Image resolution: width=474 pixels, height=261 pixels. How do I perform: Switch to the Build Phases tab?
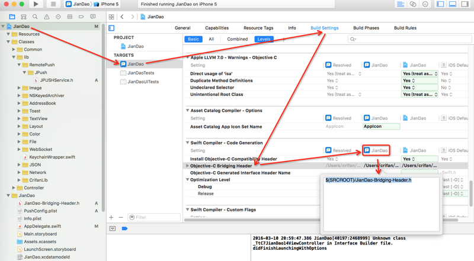click(366, 28)
